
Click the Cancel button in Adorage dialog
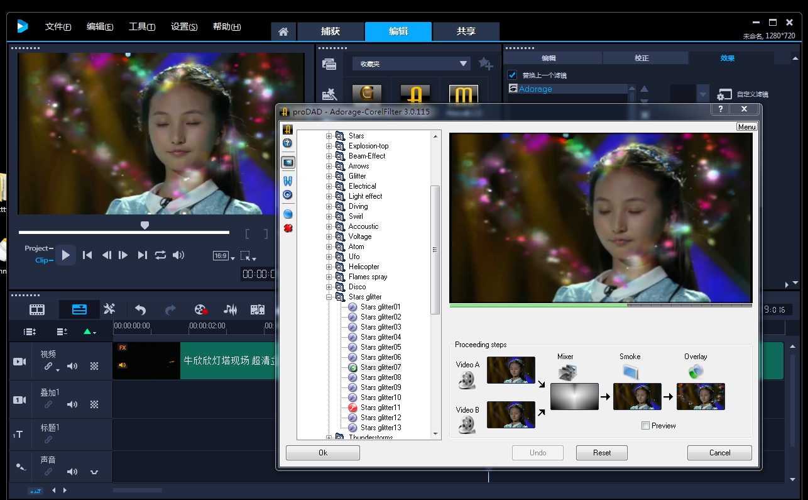[x=719, y=453]
